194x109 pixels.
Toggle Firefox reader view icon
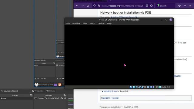(147, 6)
